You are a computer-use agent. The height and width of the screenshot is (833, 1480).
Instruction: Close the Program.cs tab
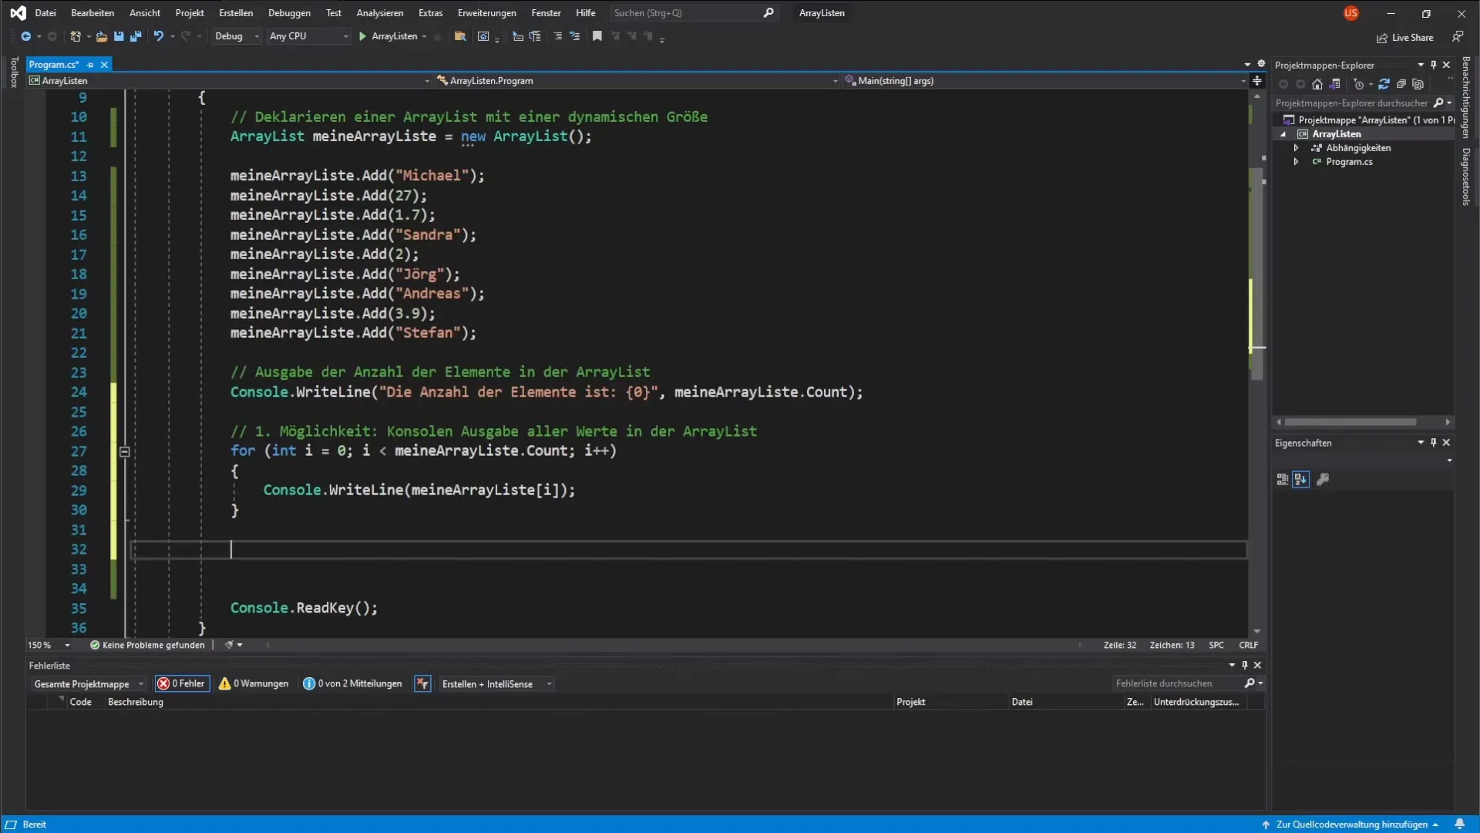[x=104, y=65]
